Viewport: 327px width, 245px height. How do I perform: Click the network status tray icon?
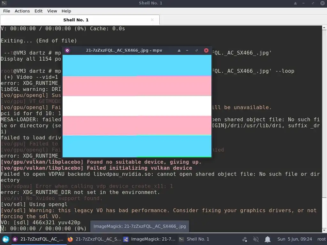coord(244,239)
